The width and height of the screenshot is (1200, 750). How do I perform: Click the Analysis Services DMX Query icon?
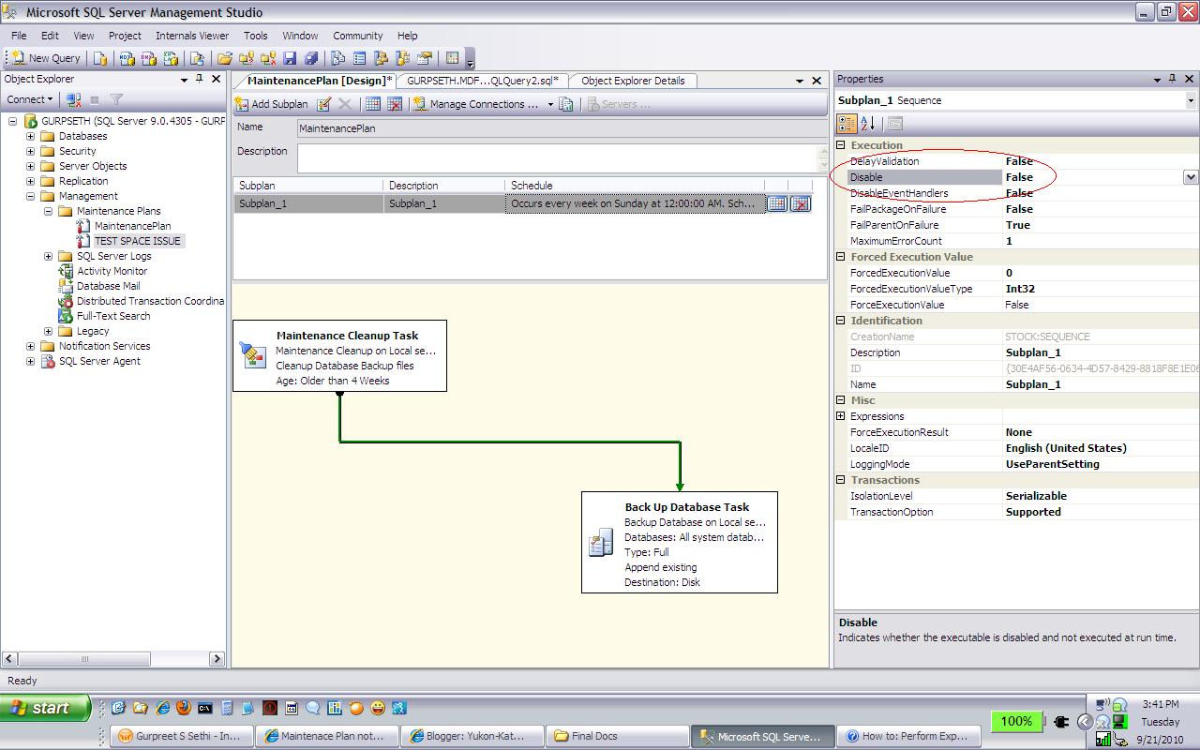pos(149,58)
